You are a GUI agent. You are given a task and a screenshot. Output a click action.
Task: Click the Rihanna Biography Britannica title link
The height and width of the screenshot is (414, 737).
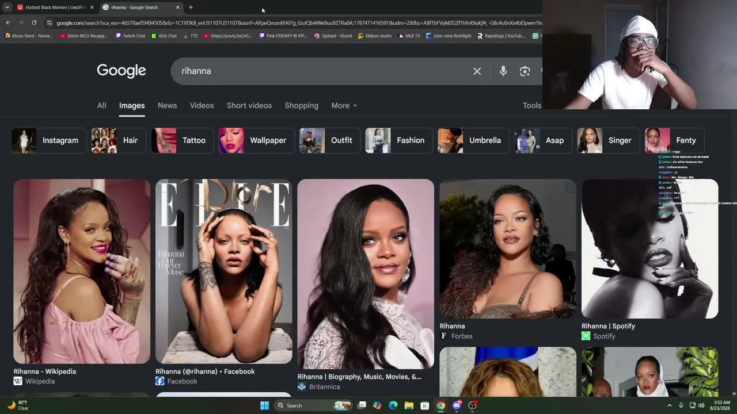[359, 377]
